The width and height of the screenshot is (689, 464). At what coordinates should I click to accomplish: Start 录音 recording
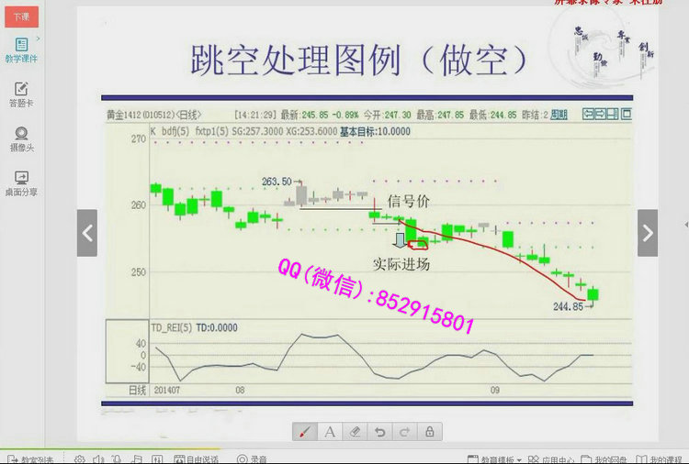[x=253, y=458]
